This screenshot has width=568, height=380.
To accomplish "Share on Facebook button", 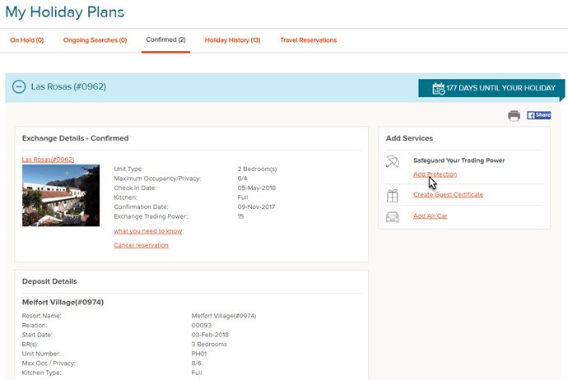I will [538, 115].
